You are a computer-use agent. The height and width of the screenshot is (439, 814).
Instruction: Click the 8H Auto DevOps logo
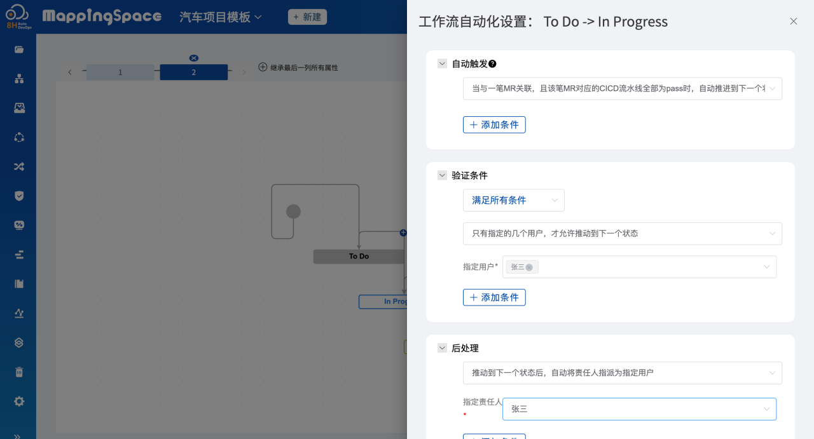click(x=18, y=17)
